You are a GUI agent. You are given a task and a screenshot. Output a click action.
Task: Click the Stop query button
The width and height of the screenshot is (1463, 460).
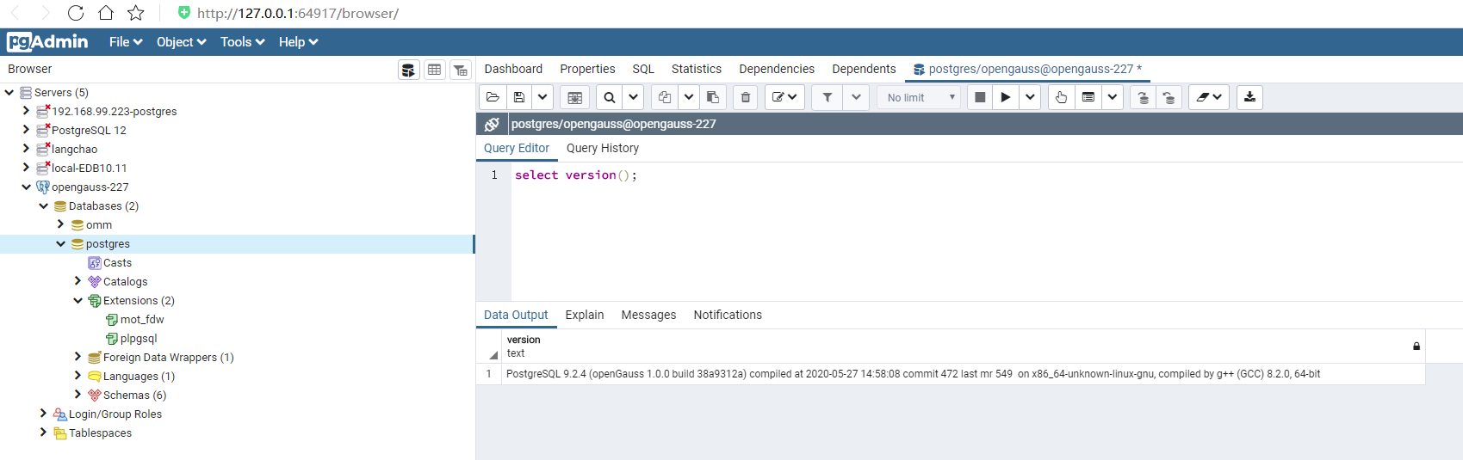pyautogui.click(x=980, y=97)
